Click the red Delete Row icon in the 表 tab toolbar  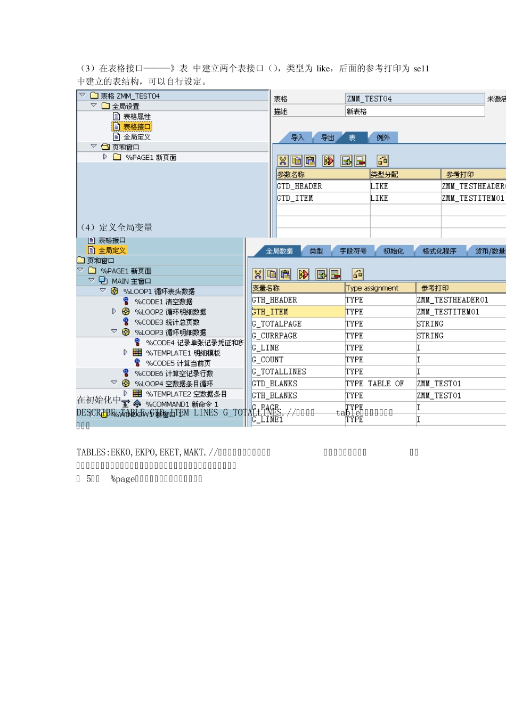[361, 161]
